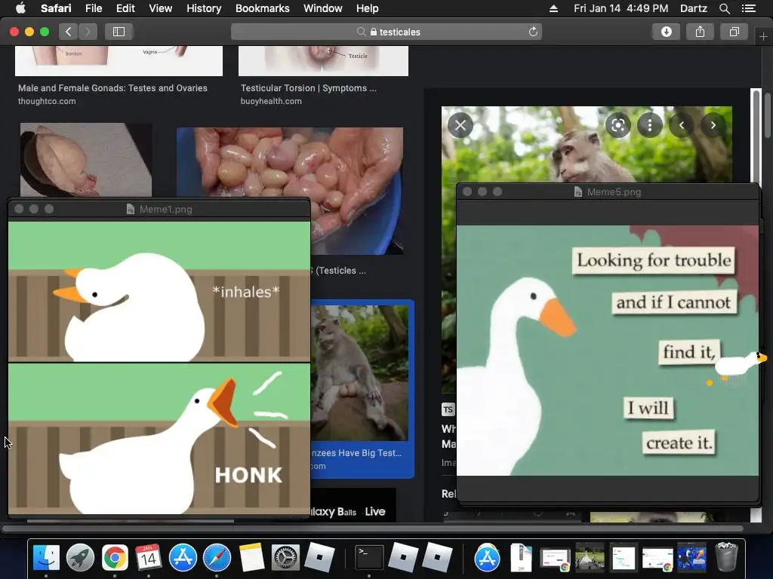
Task: Click the testicales address bar field
Action: tap(386, 32)
